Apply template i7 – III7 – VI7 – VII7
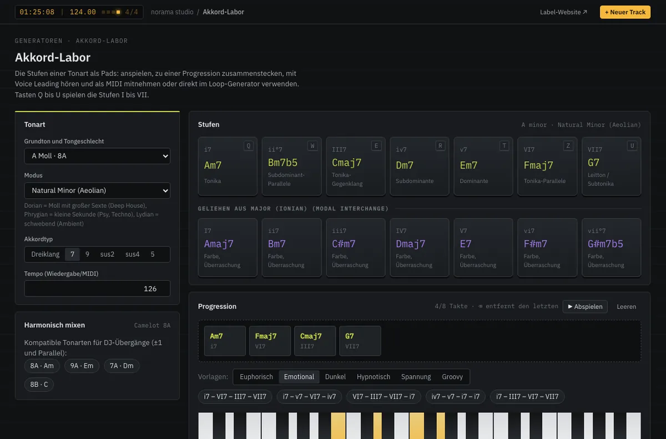 (x=527, y=396)
